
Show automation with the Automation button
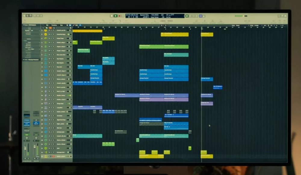click(74, 25)
